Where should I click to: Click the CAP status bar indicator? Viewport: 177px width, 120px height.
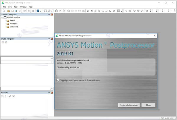[x=162, y=118]
